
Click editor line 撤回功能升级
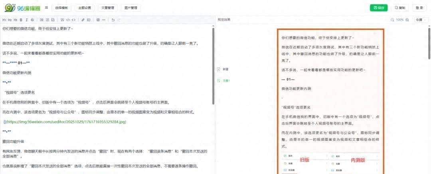pyautogui.click(x=13, y=141)
